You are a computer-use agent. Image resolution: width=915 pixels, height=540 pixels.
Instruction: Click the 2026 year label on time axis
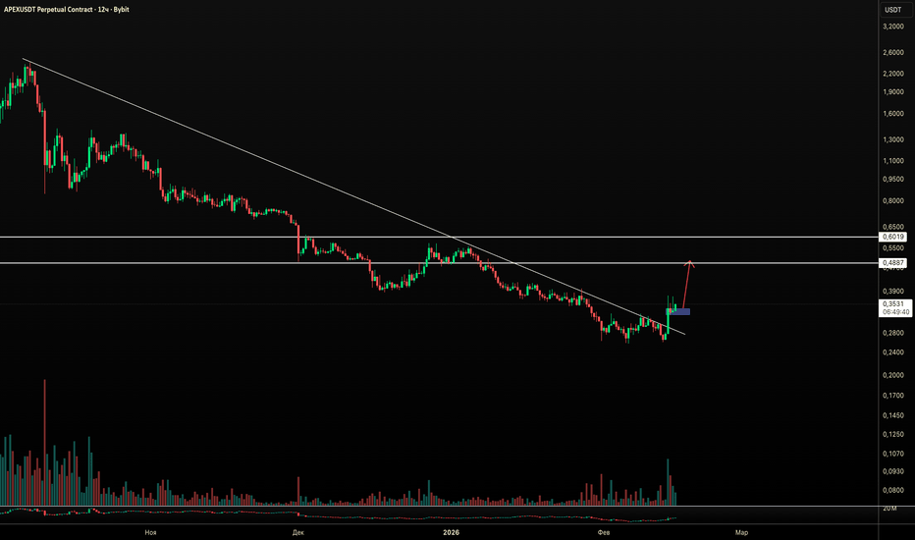[x=451, y=532]
